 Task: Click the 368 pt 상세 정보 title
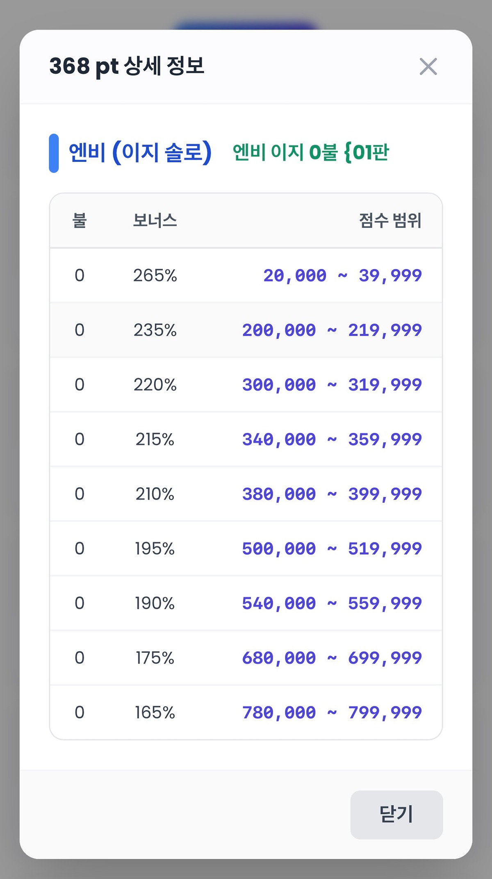(127, 66)
